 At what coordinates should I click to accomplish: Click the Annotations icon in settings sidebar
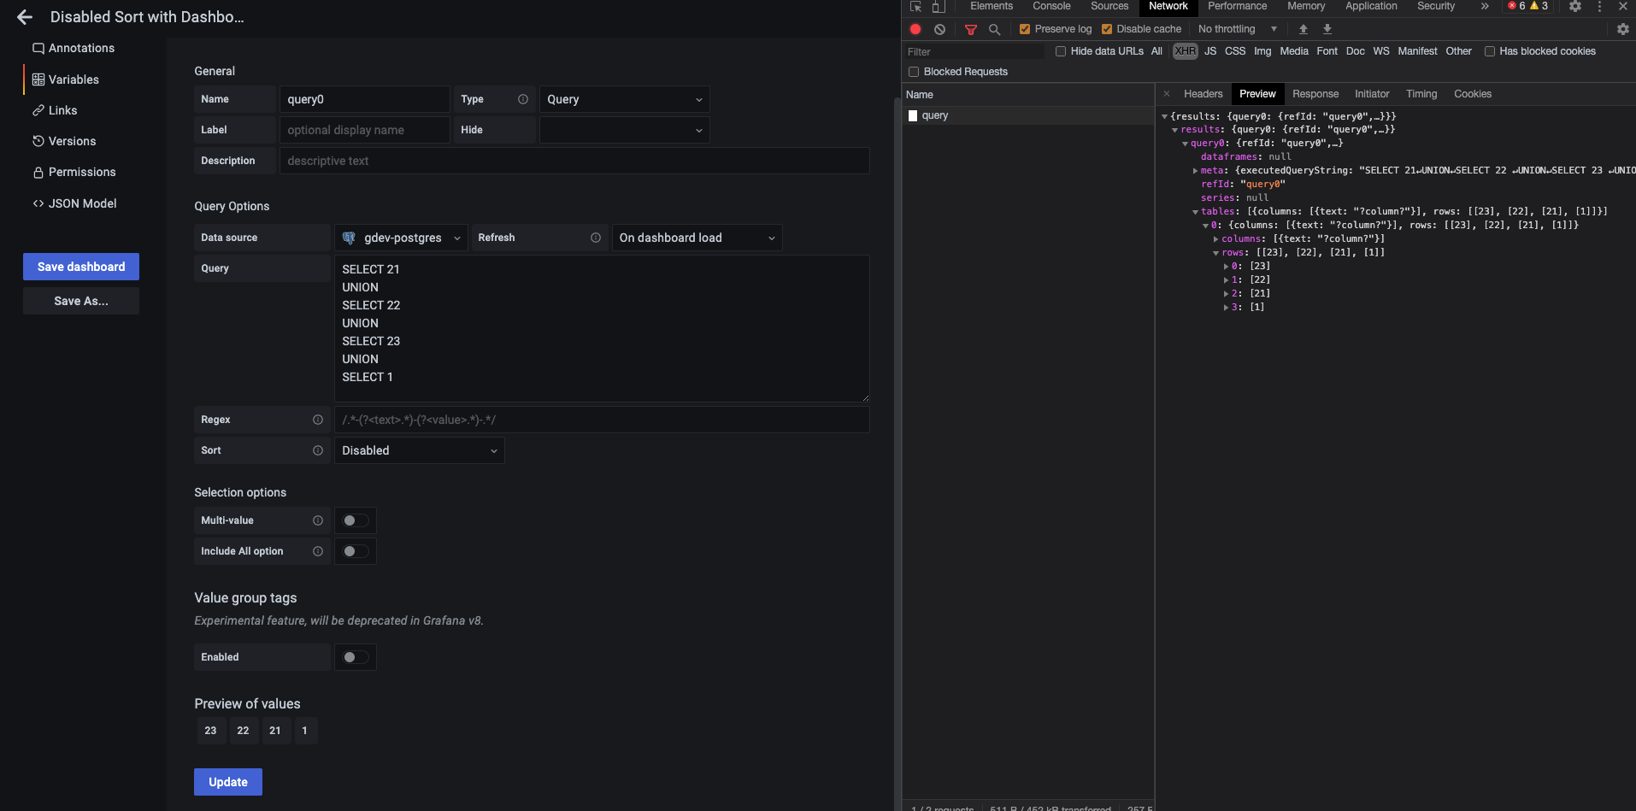[38, 48]
